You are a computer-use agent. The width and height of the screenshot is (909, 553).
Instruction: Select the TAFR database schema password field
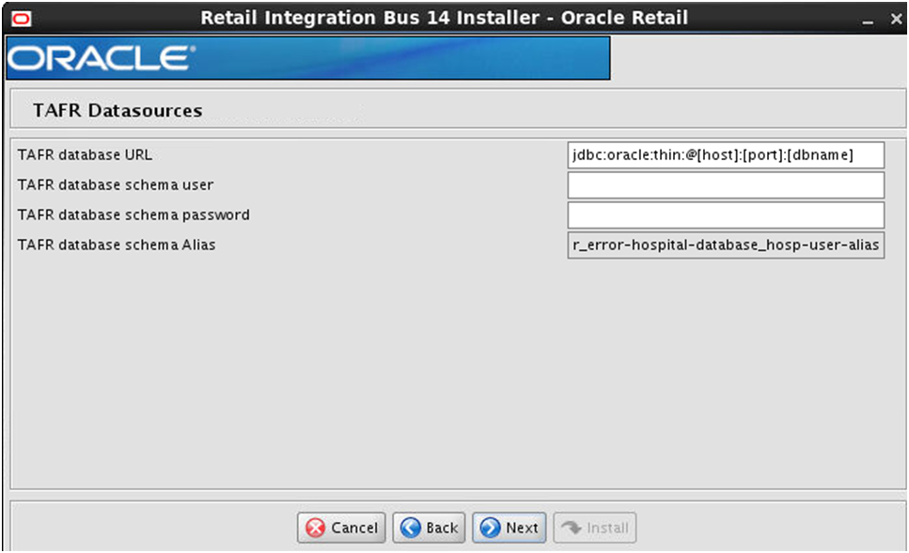726,214
